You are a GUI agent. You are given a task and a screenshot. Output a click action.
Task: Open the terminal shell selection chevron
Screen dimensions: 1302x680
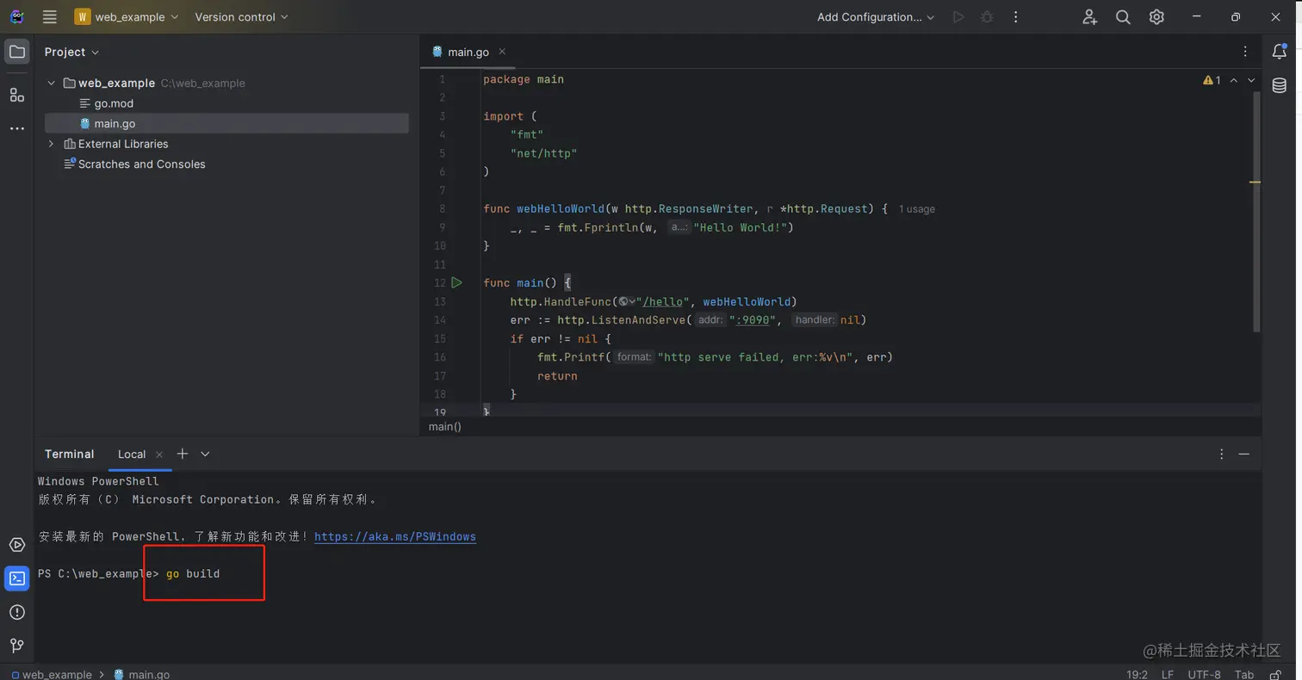coord(205,454)
